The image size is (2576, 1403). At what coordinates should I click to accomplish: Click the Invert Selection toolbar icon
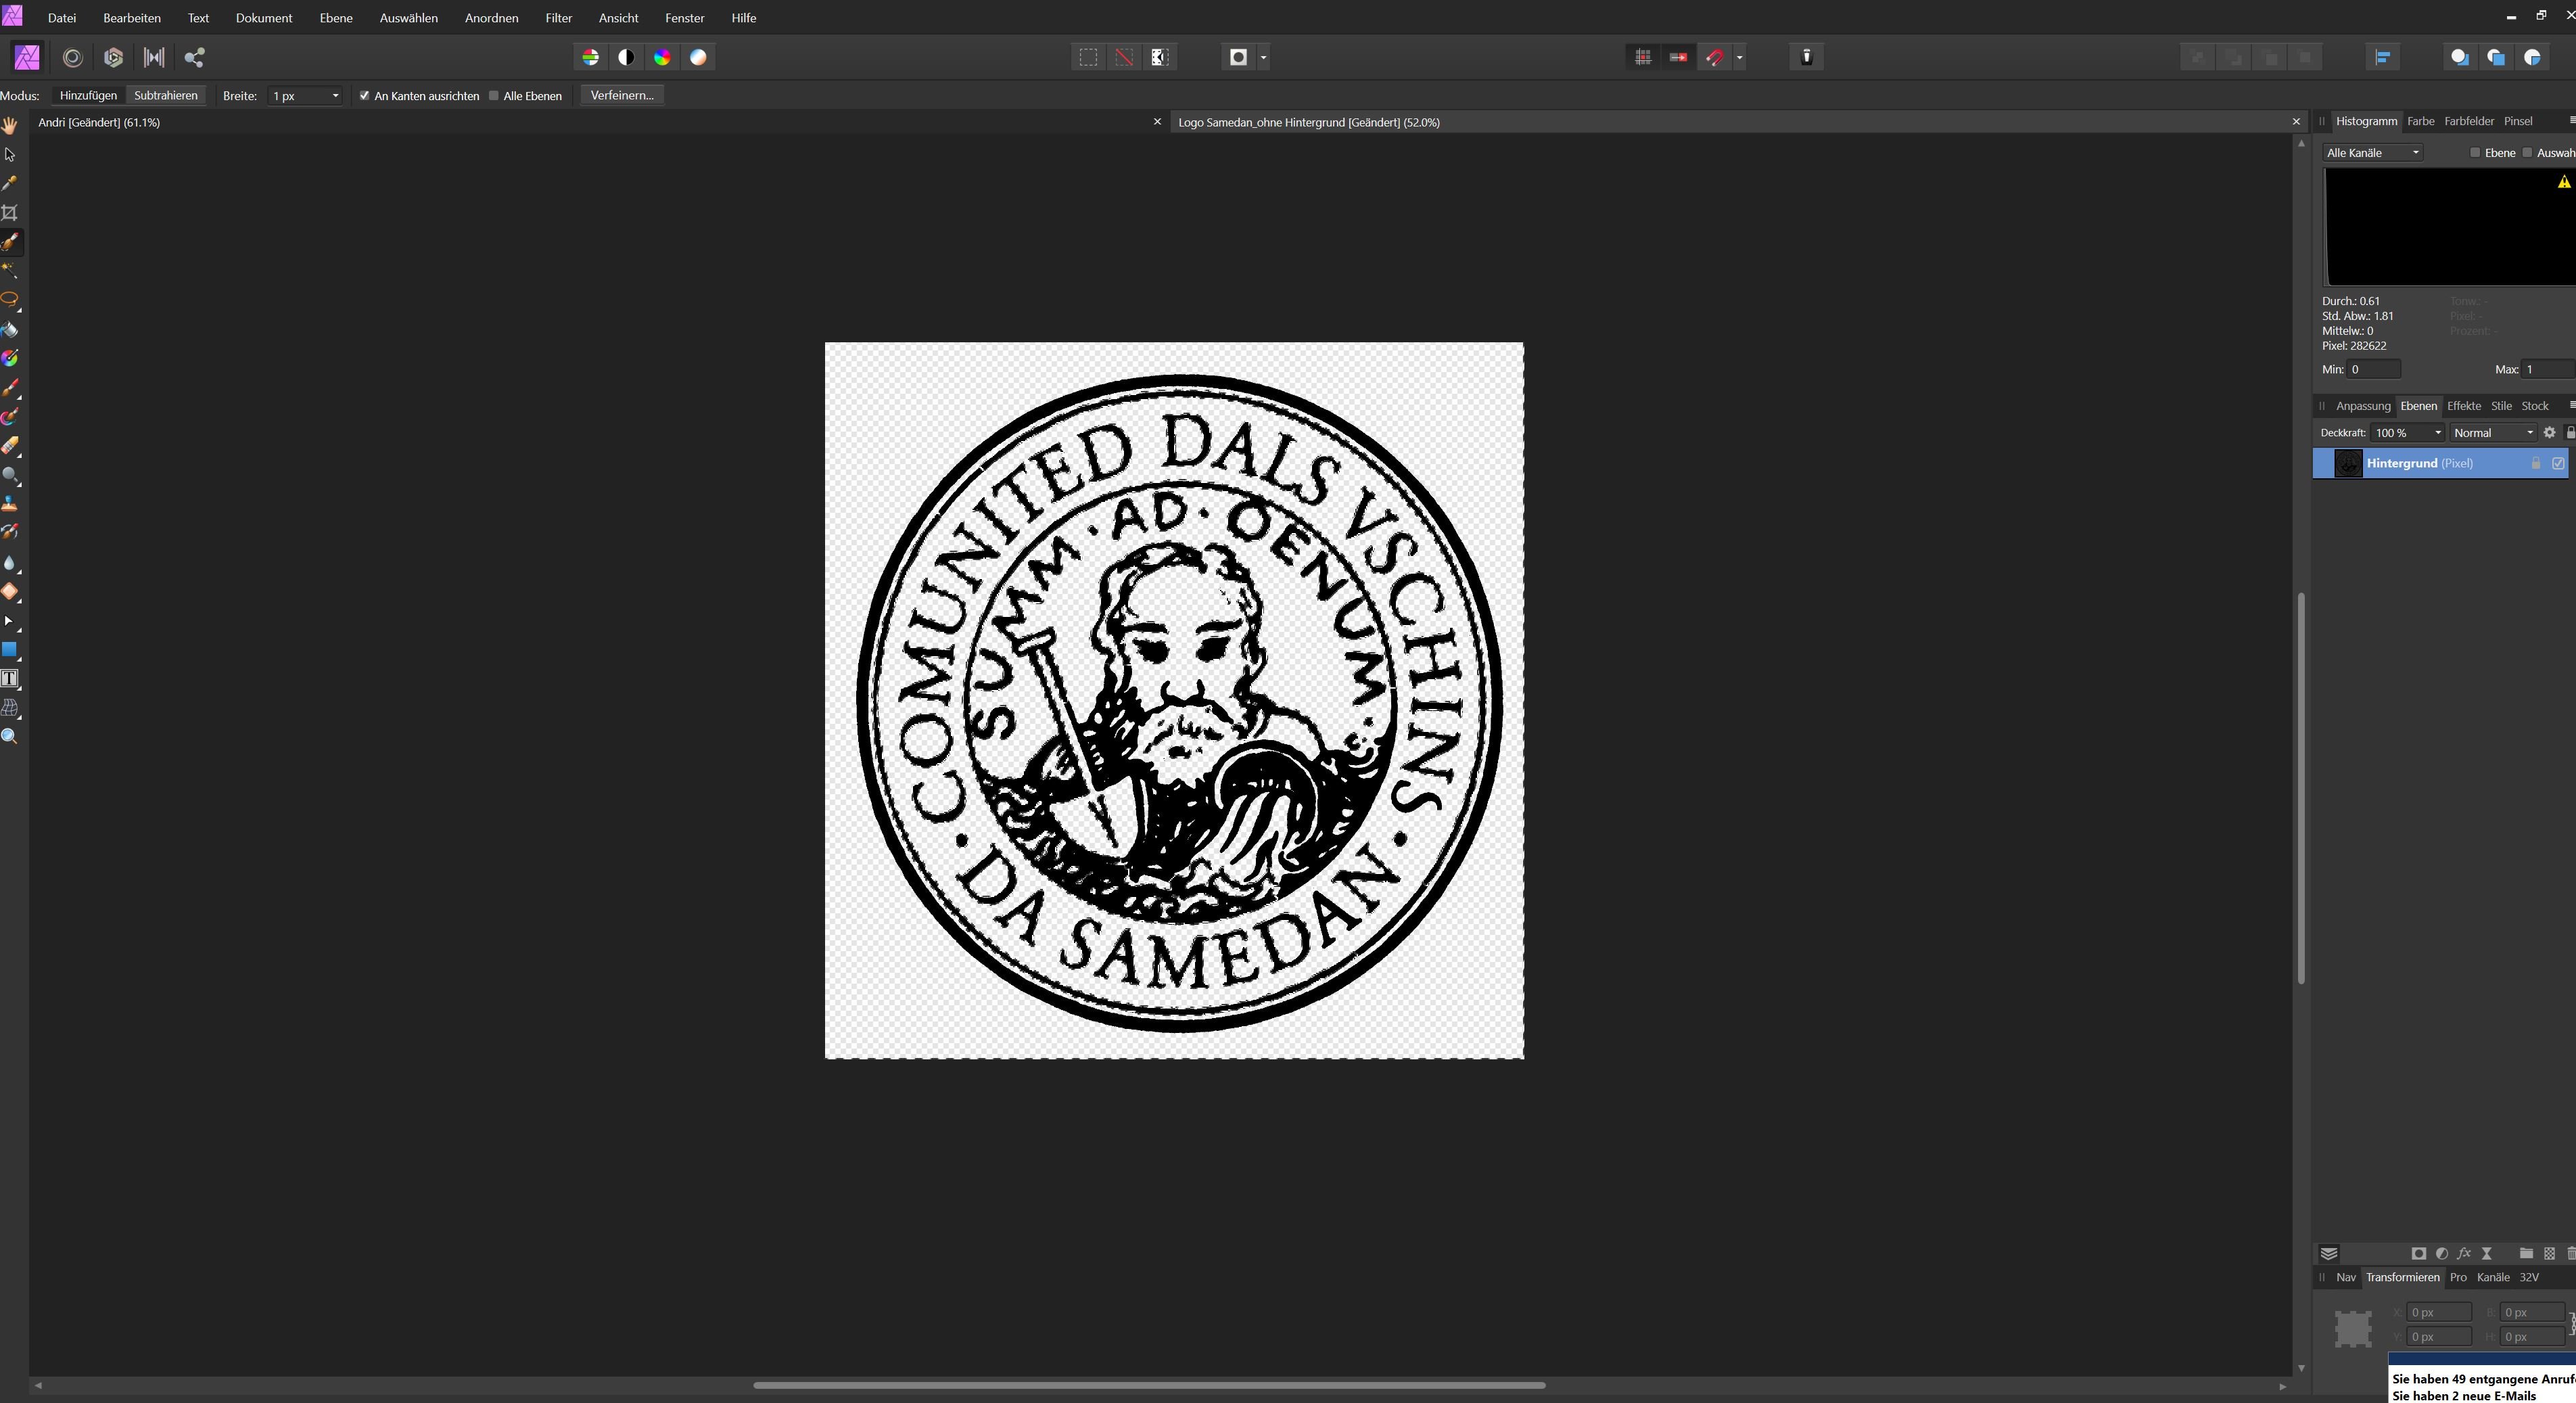(x=1160, y=57)
